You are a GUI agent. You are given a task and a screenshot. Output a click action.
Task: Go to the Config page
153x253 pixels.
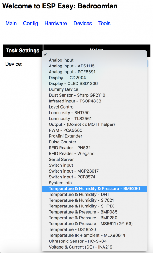point(31,23)
